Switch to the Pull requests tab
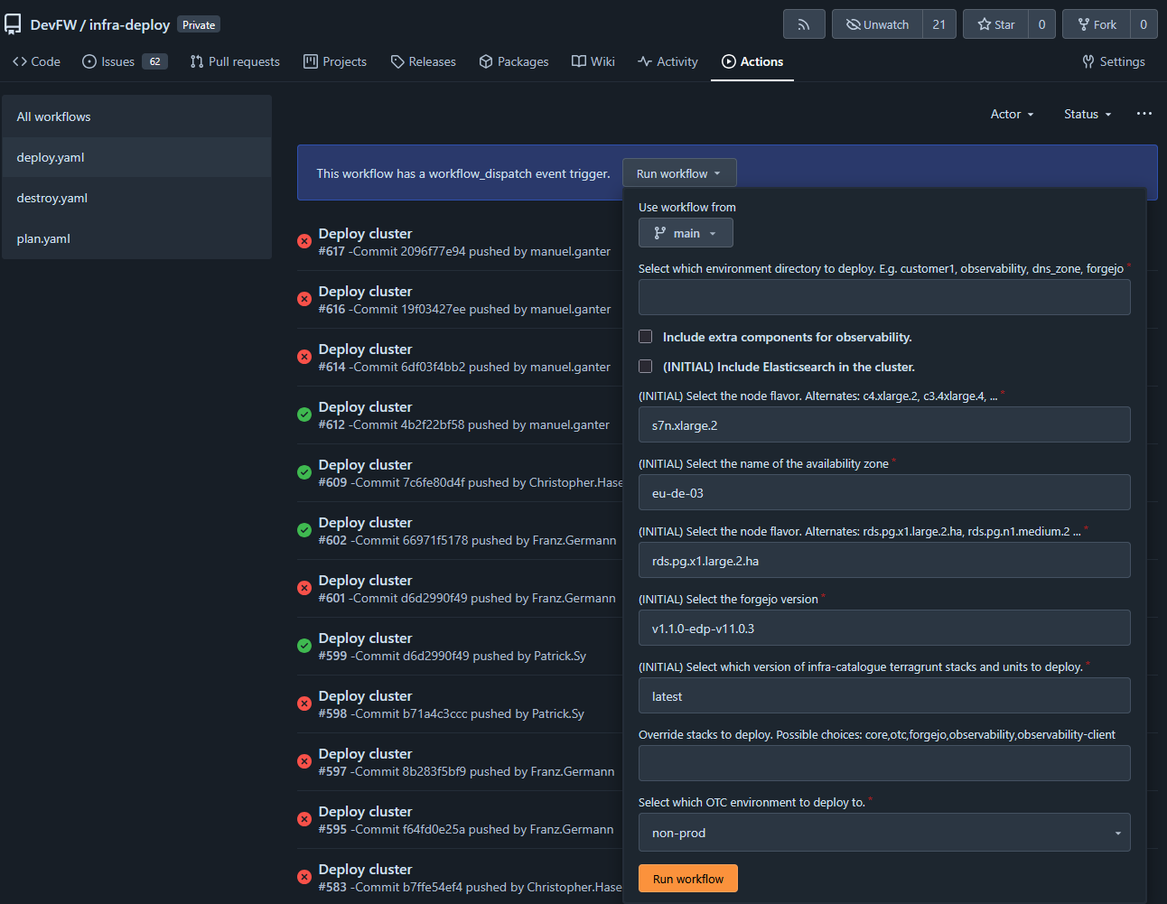The width and height of the screenshot is (1167, 904). click(235, 61)
